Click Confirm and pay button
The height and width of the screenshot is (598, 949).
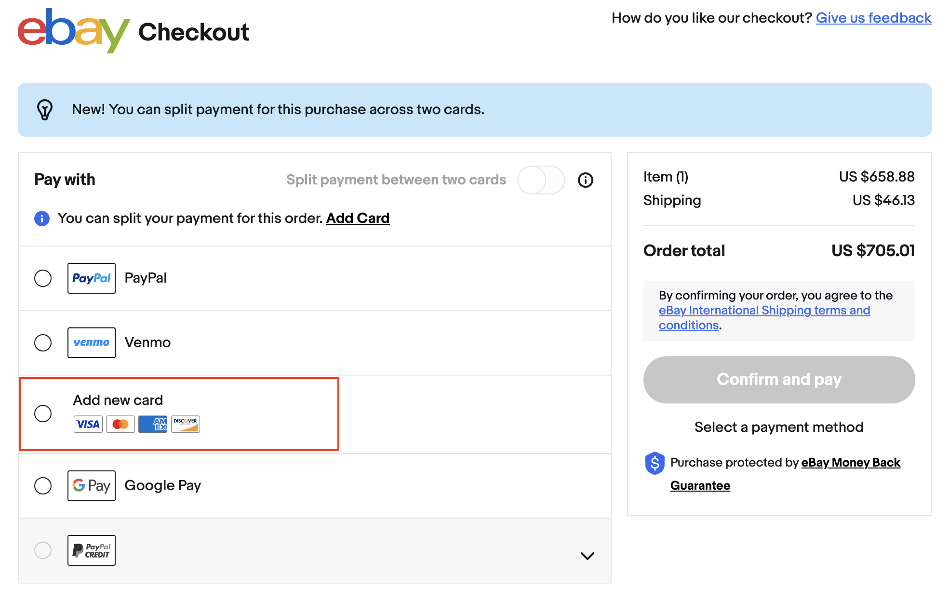click(779, 379)
